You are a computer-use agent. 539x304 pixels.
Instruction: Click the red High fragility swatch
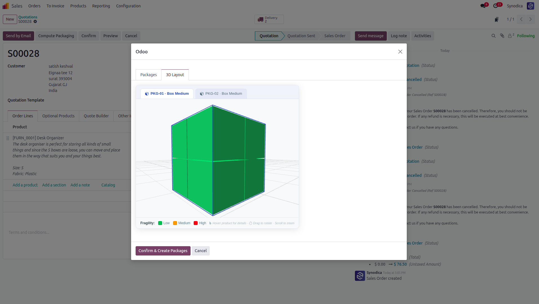196,223
